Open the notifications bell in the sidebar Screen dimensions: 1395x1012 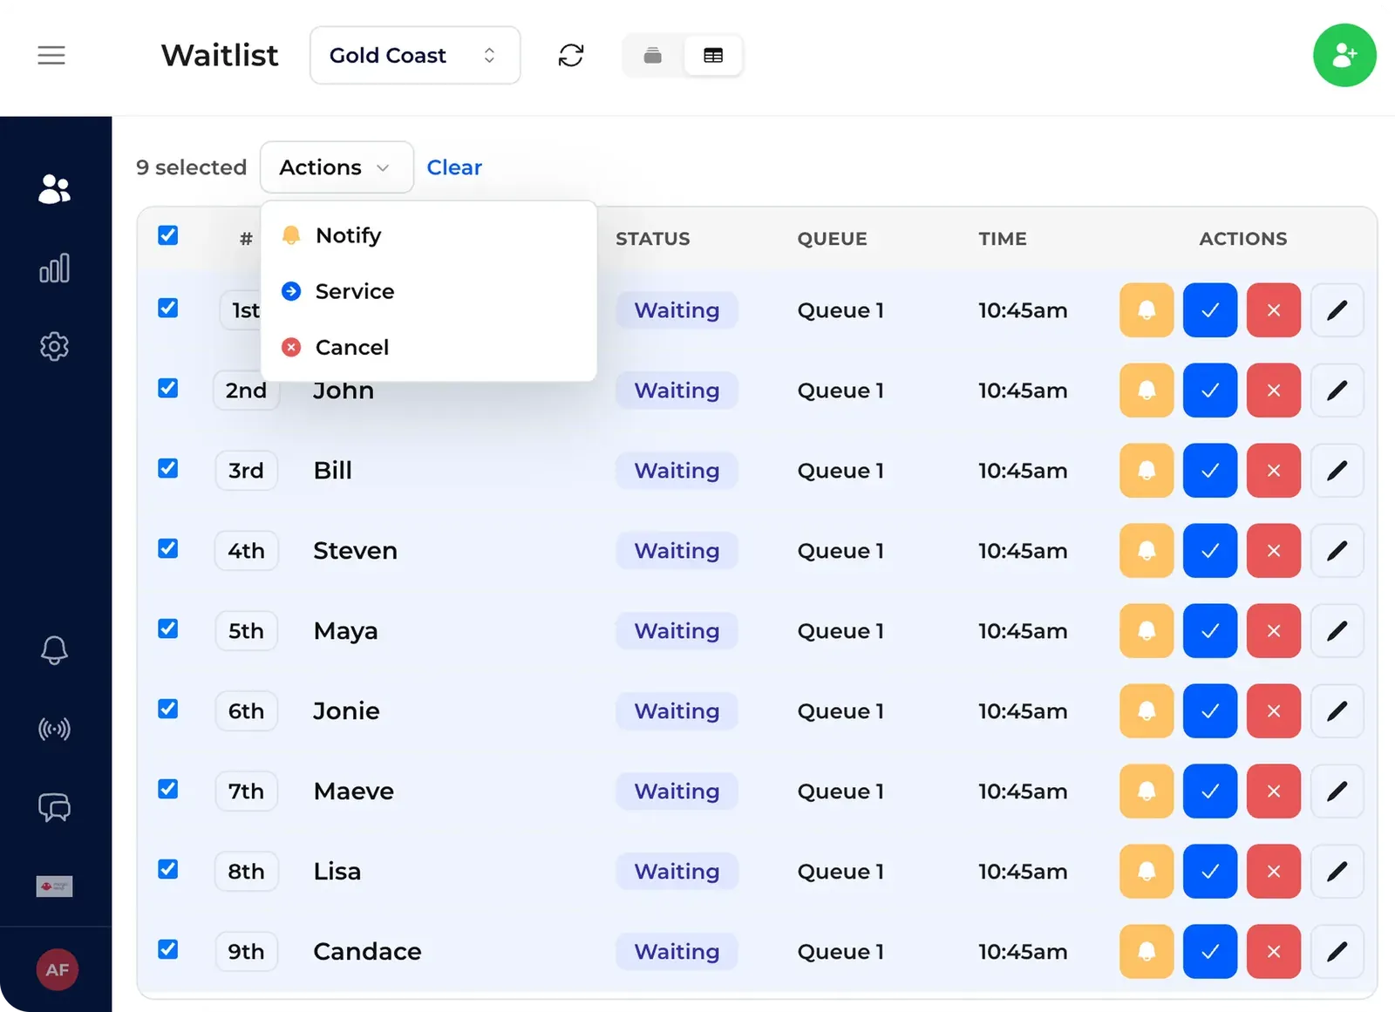(x=54, y=650)
